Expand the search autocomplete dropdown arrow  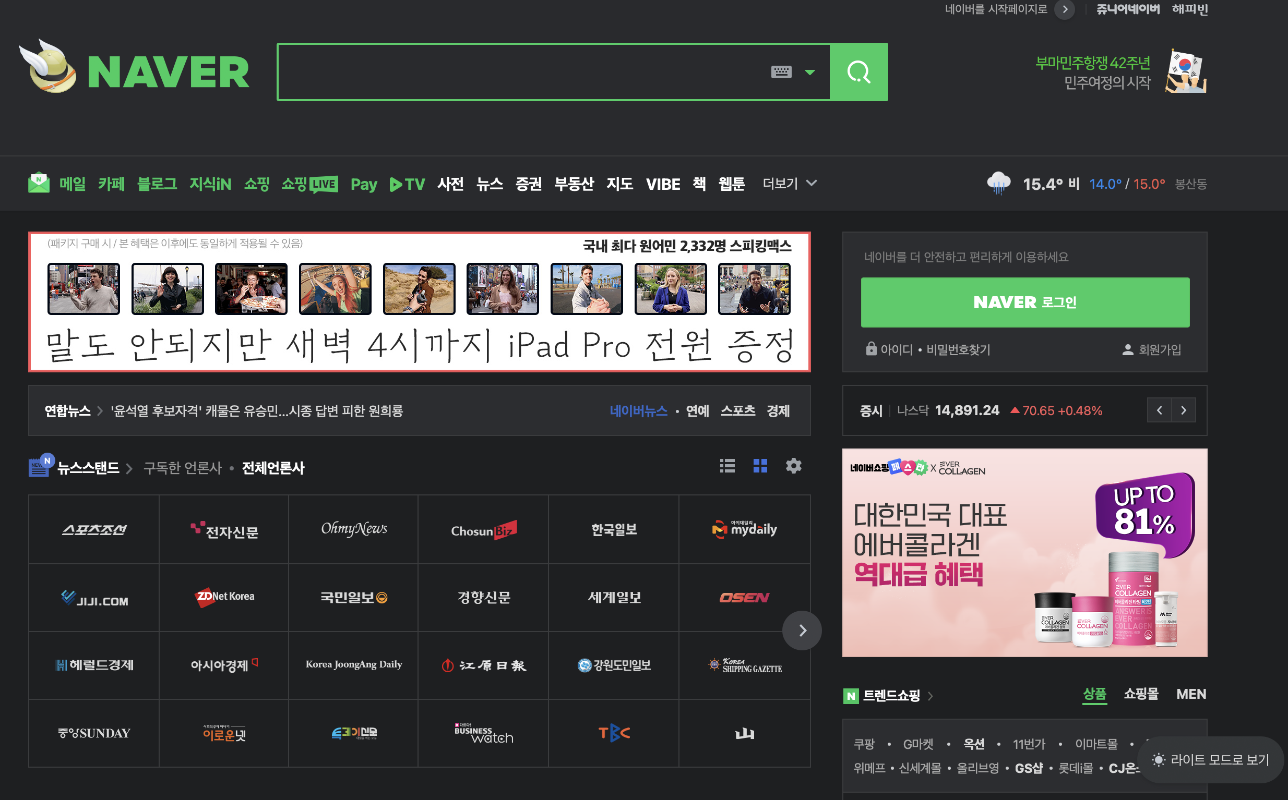coord(809,72)
